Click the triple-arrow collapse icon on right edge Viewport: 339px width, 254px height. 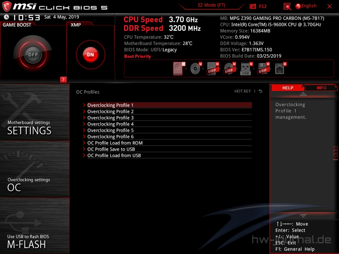tap(335, 160)
